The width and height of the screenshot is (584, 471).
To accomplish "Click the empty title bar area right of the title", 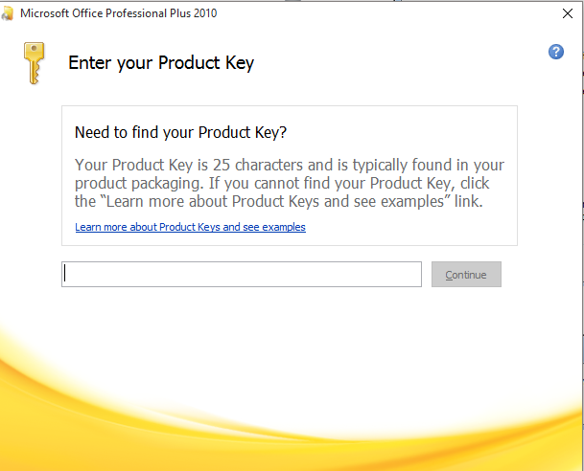I will [x=384, y=13].
